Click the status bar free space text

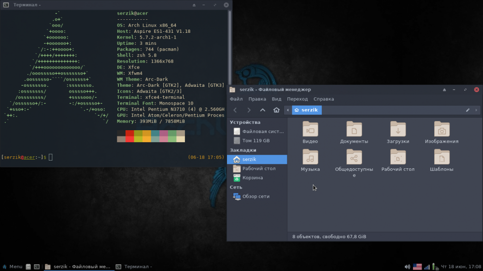pyautogui.click(x=329, y=237)
